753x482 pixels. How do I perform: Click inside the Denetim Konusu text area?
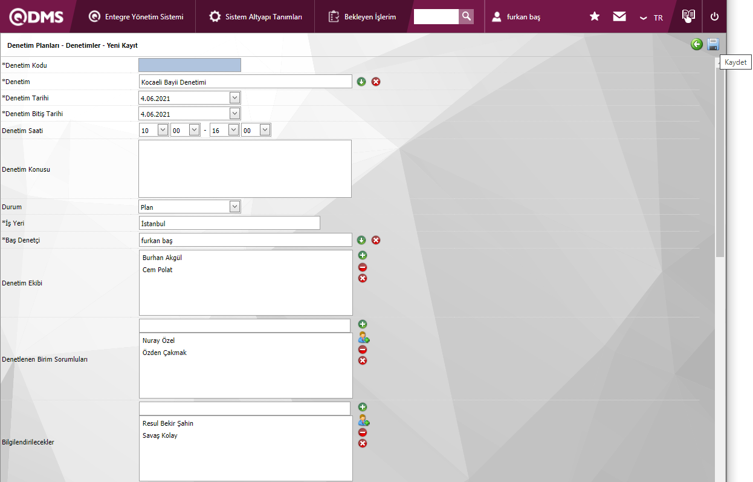click(x=245, y=169)
